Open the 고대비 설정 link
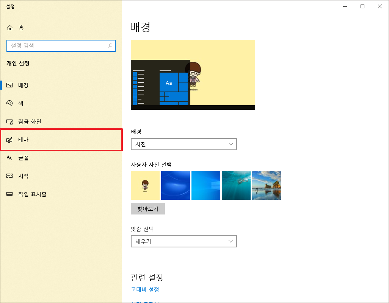The width and height of the screenshot is (389, 303). [145, 289]
